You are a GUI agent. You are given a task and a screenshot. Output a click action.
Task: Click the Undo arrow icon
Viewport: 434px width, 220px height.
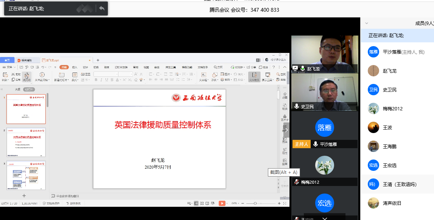click(43, 67)
